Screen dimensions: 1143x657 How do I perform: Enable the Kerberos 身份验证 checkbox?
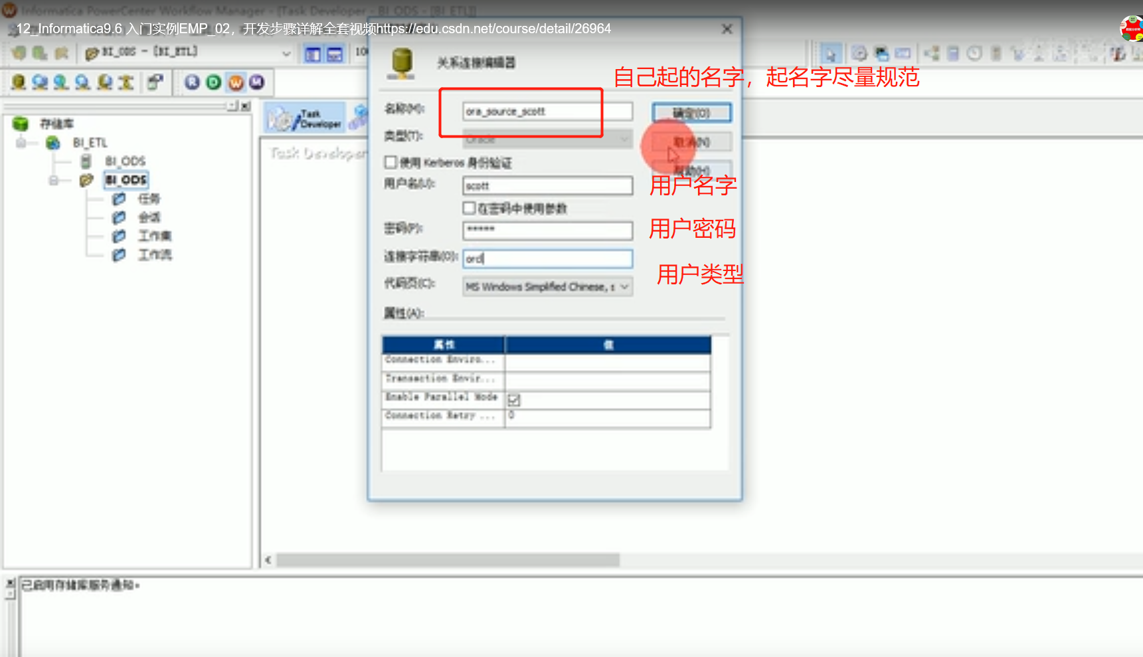391,162
